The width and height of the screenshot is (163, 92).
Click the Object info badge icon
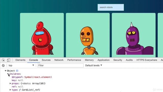(x=17, y=71)
